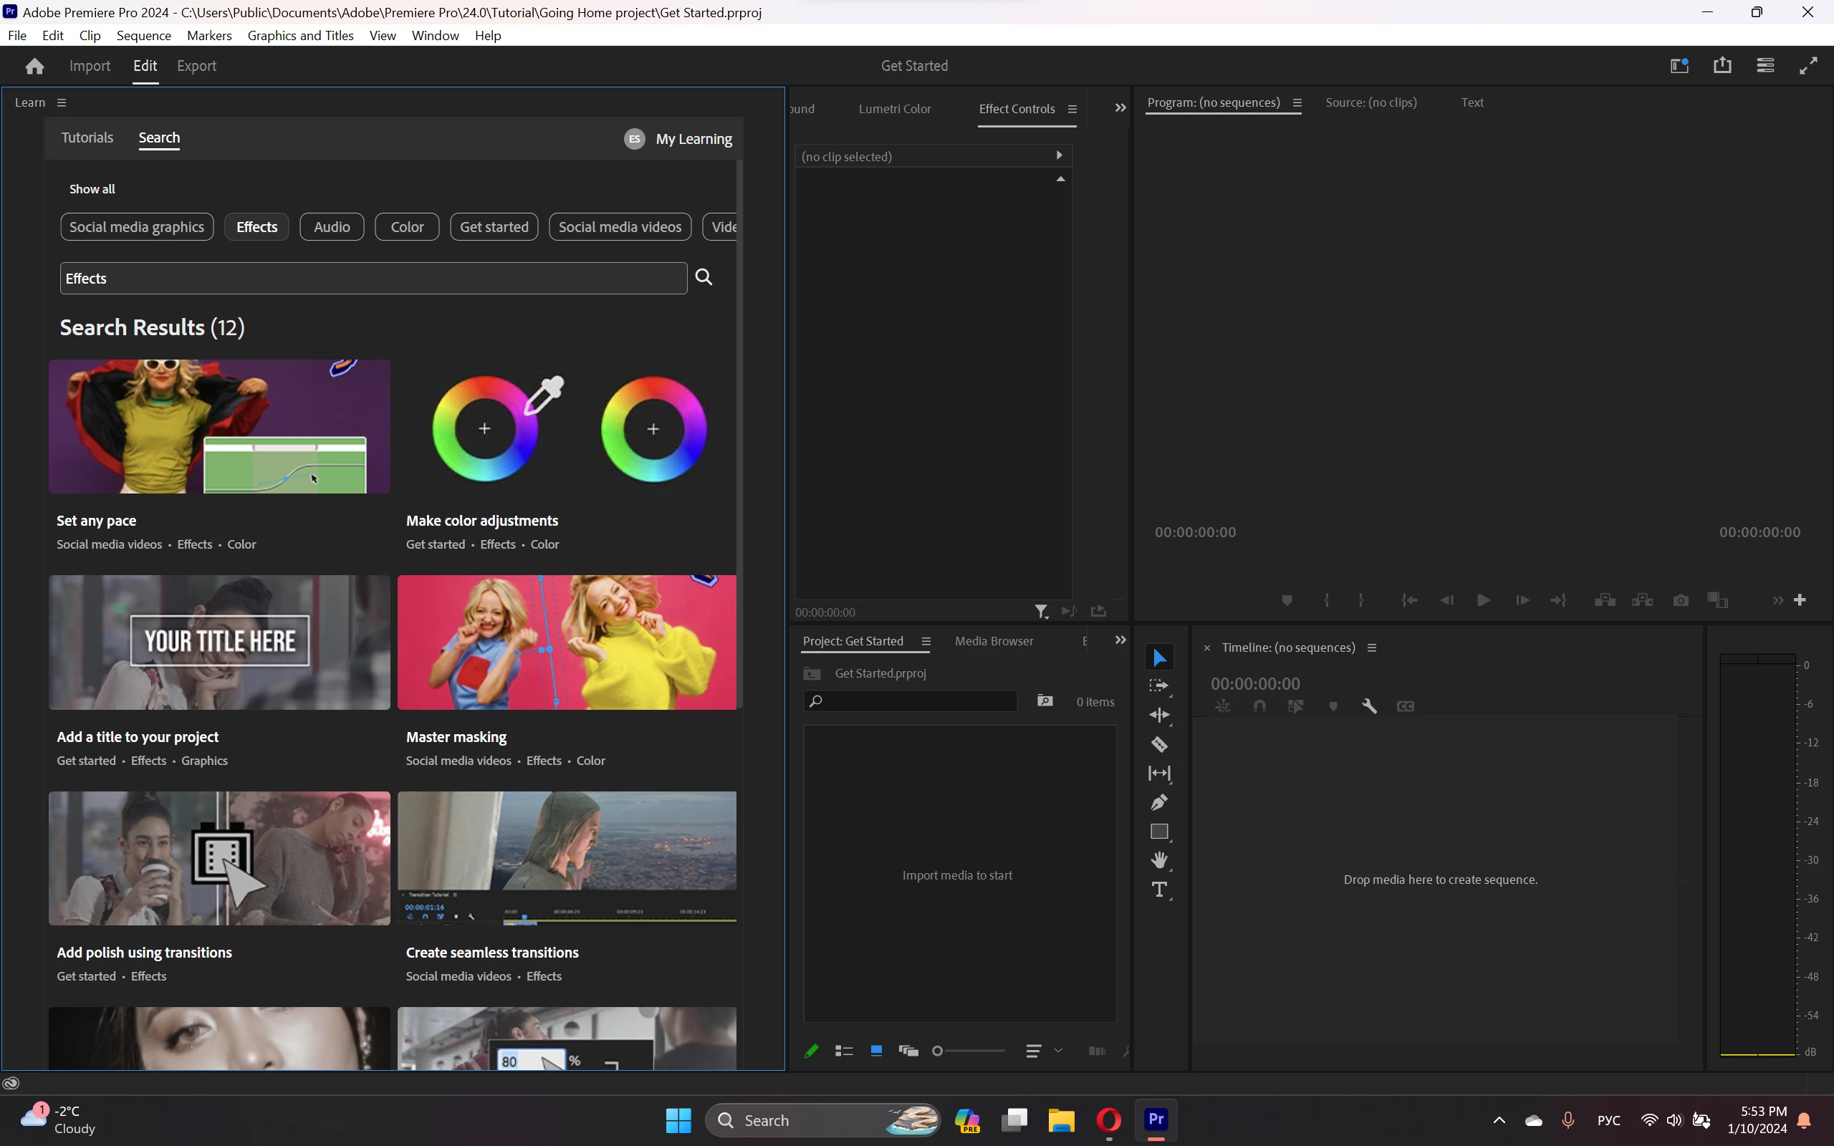Open Master masking tutorial thumbnail
The height and width of the screenshot is (1146, 1834).
pos(566,642)
